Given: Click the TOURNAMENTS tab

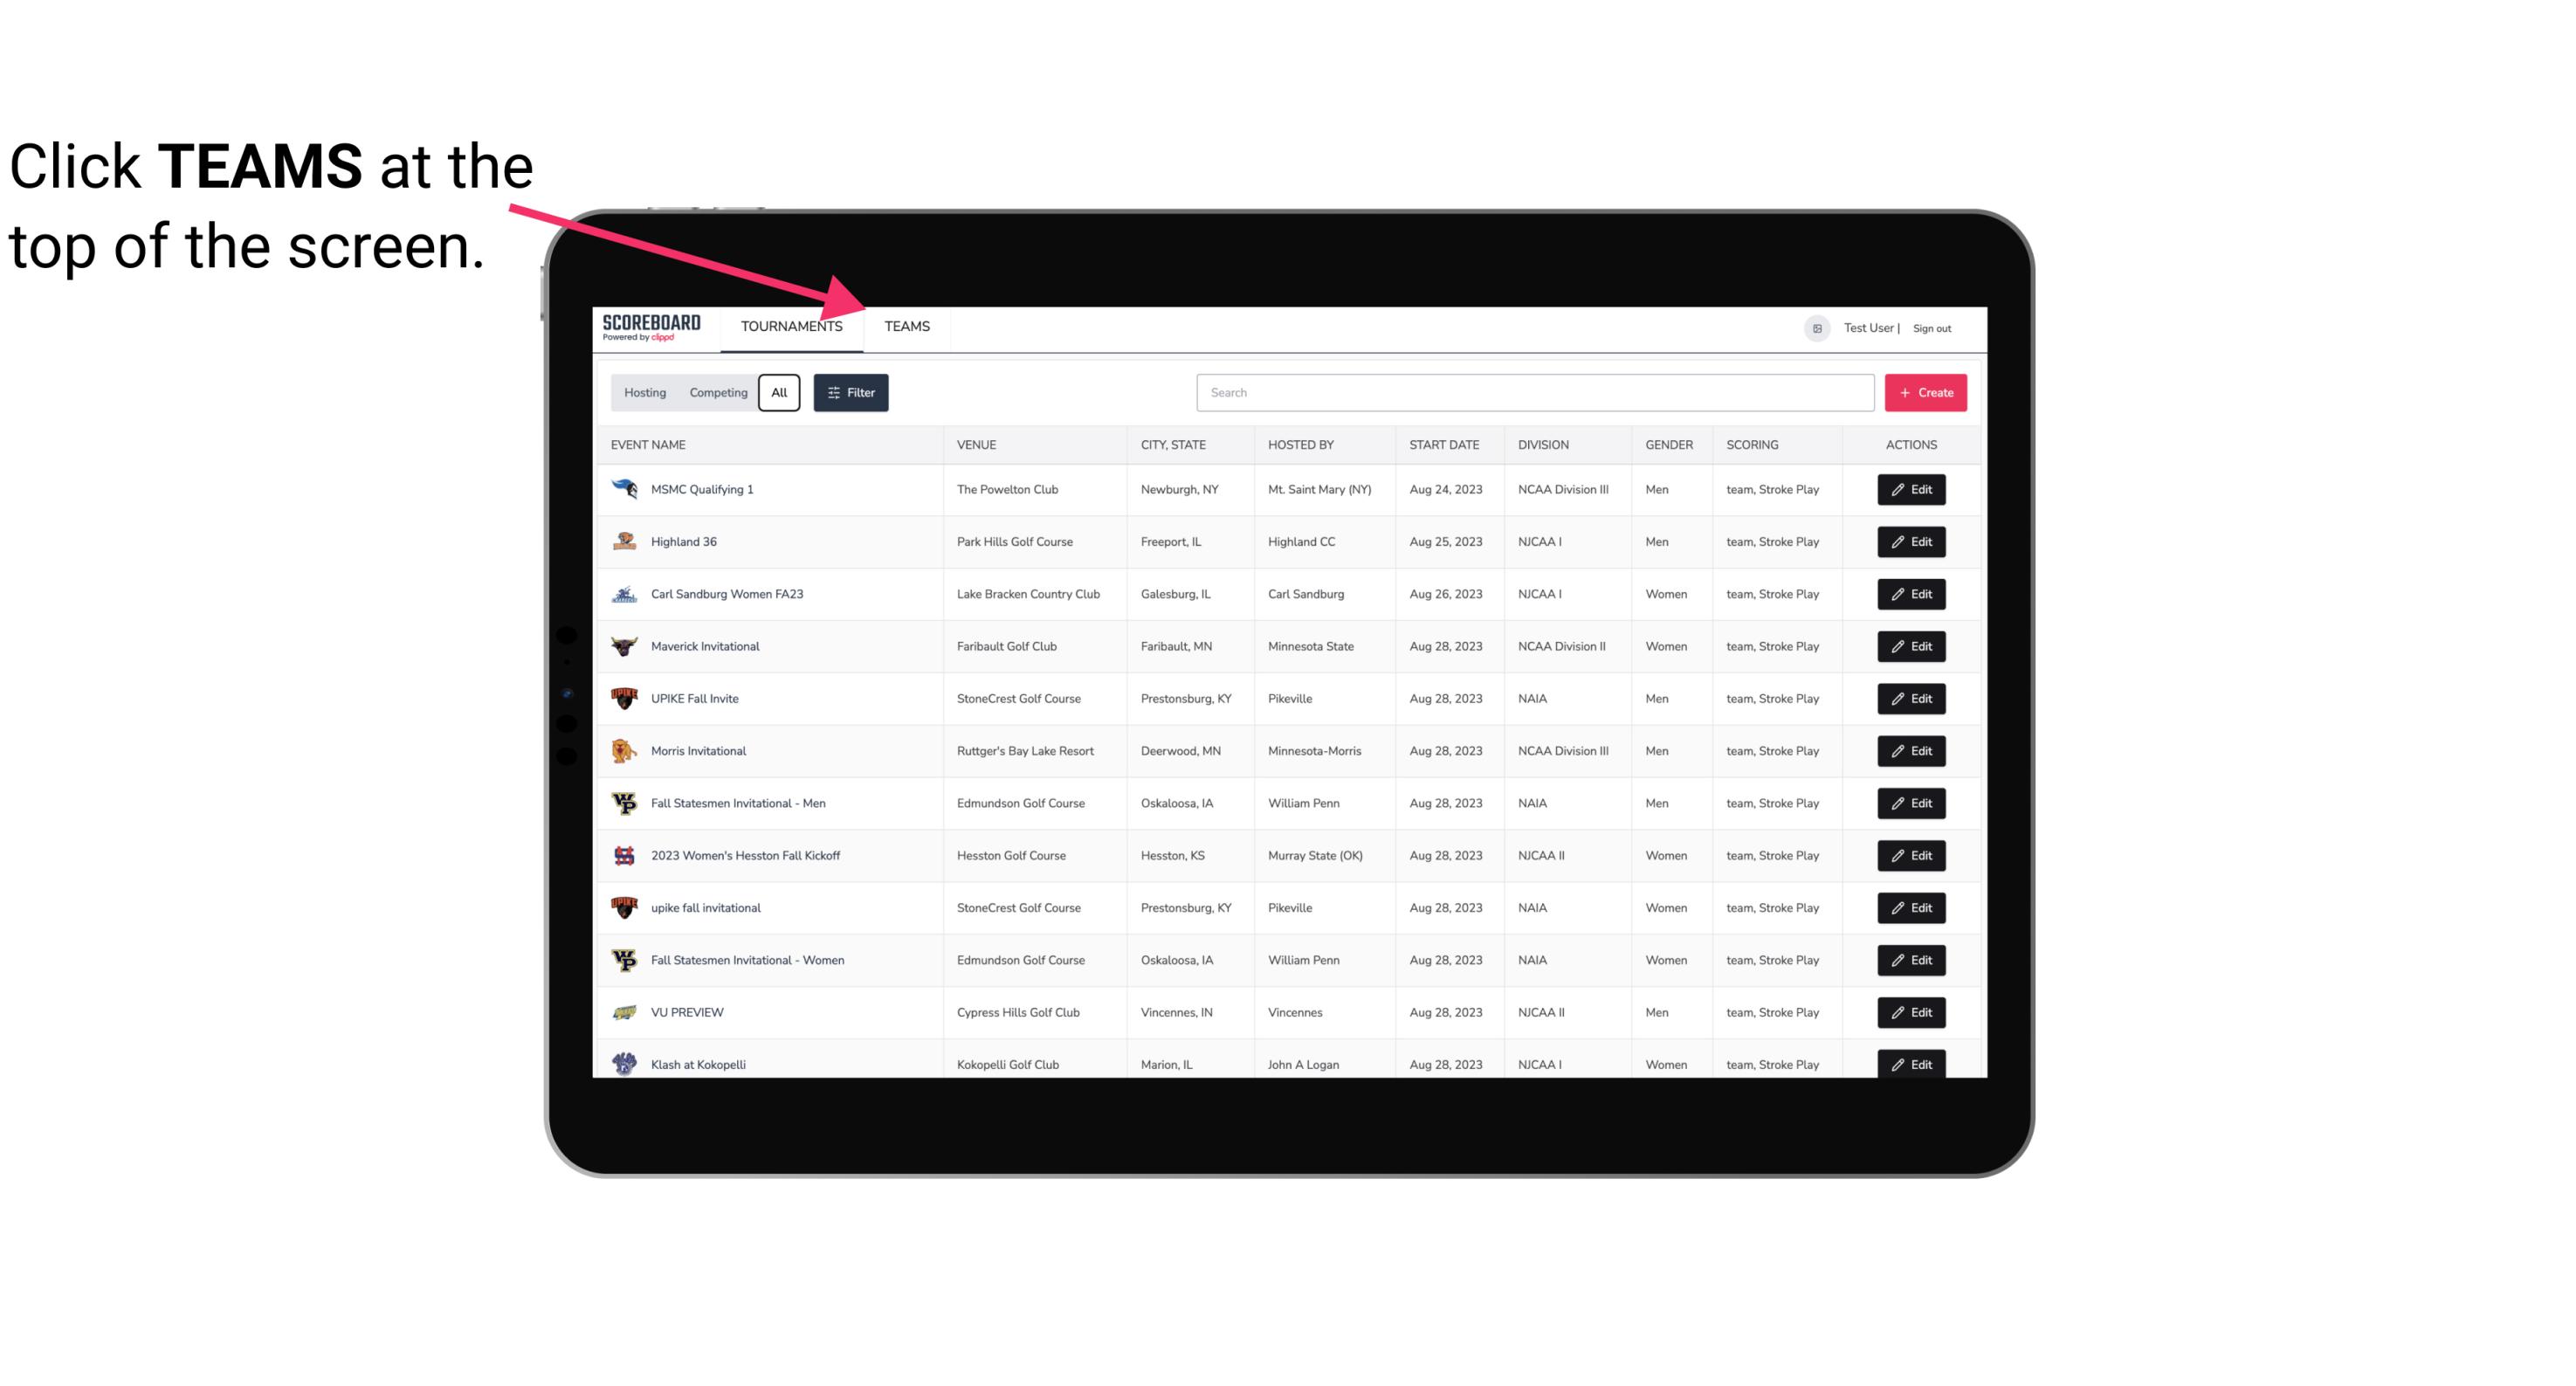Looking at the screenshot, I should tap(791, 326).
